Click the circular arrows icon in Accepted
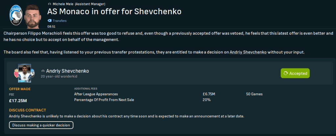The height and width of the screenshot is (136, 336). pyautogui.click(x=285, y=73)
